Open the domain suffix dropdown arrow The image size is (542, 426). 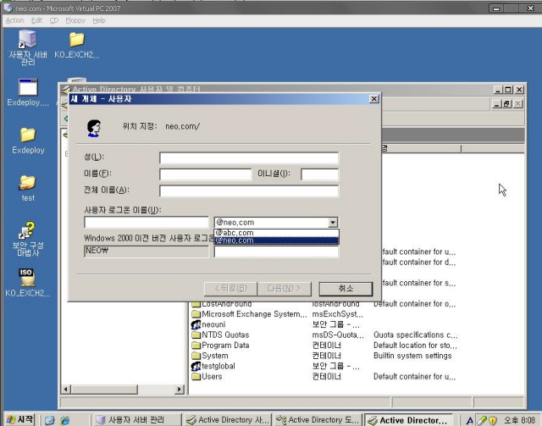pos(333,223)
